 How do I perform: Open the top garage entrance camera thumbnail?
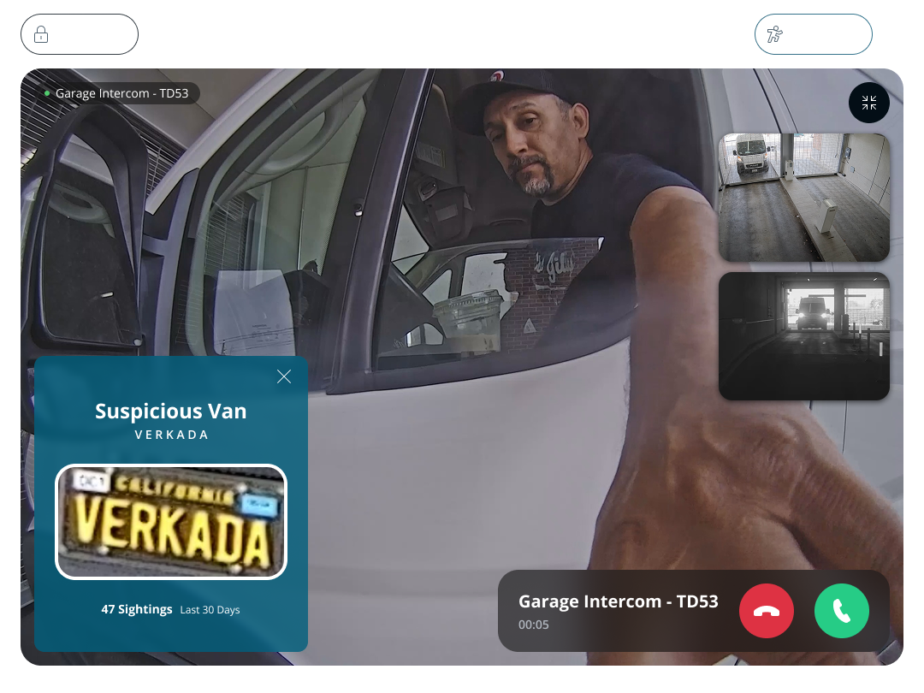(x=803, y=198)
